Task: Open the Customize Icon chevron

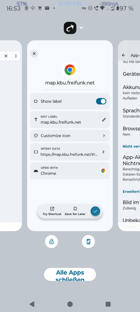Action: (104, 136)
